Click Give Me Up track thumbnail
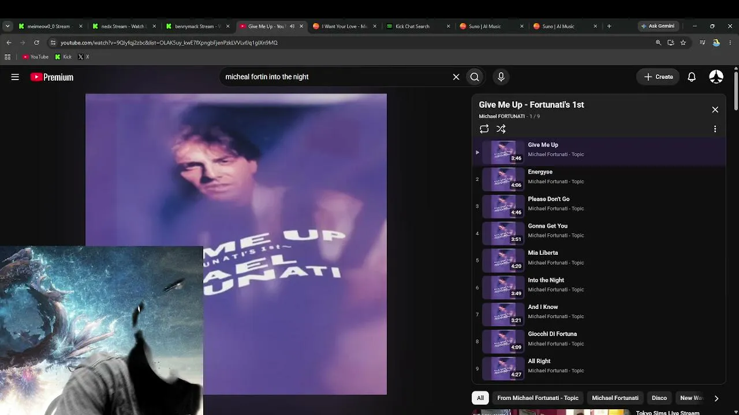739x415 pixels. pyautogui.click(x=503, y=152)
